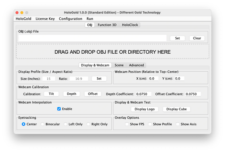Select Right Only eyetracking option
Viewport: 225px width, 152px height.
point(88,124)
